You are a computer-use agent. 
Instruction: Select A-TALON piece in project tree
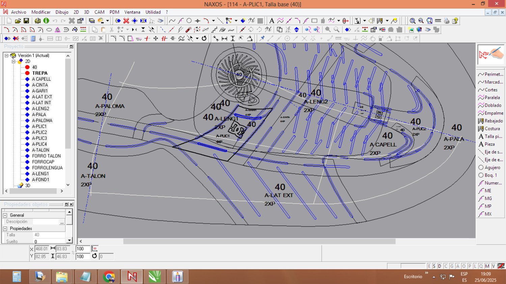point(40,150)
